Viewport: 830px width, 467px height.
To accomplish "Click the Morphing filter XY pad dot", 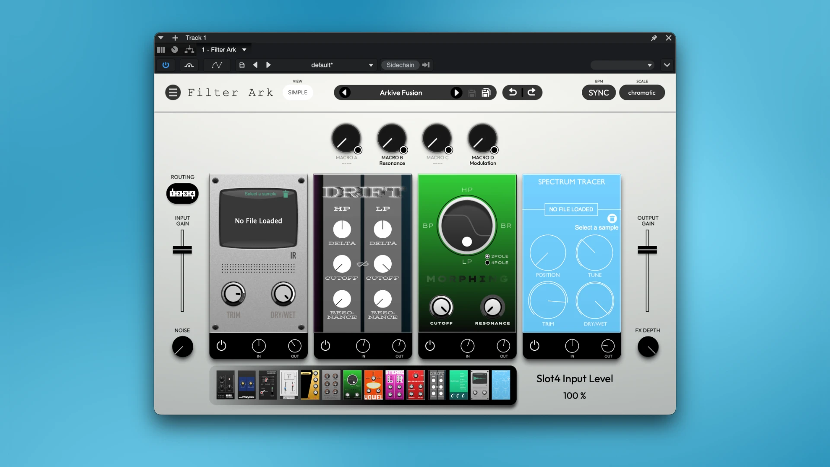I will (x=467, y=242).
